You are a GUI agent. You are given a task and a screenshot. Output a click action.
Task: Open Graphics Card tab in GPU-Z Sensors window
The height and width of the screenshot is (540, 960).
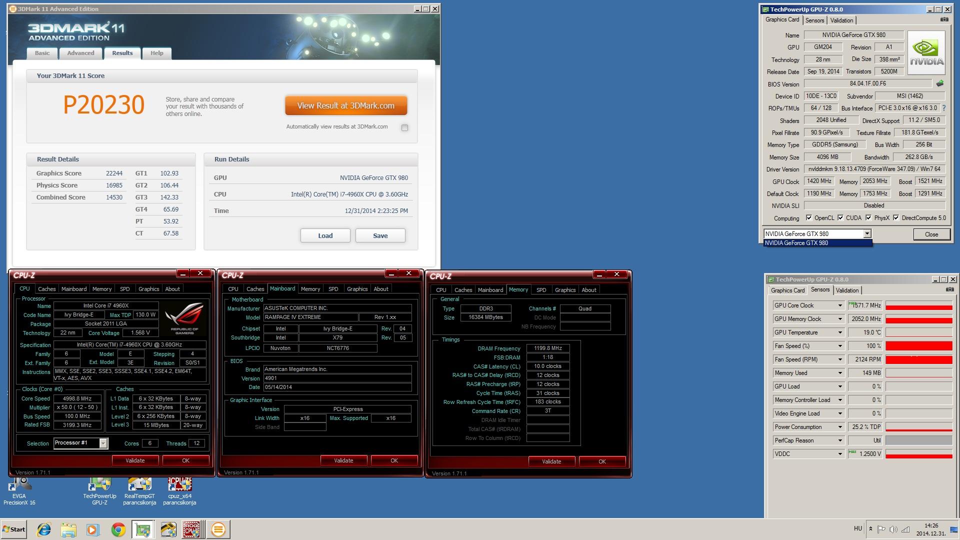pyautogui.click(x=787, y=290)
